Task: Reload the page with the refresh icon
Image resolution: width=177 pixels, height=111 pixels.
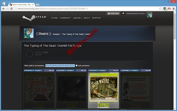Action: pyautogui.click(x=11, y=9)
